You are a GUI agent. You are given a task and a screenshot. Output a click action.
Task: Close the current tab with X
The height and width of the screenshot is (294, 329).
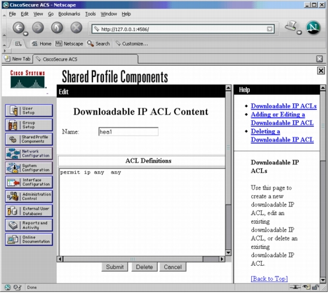click(320, 59)
